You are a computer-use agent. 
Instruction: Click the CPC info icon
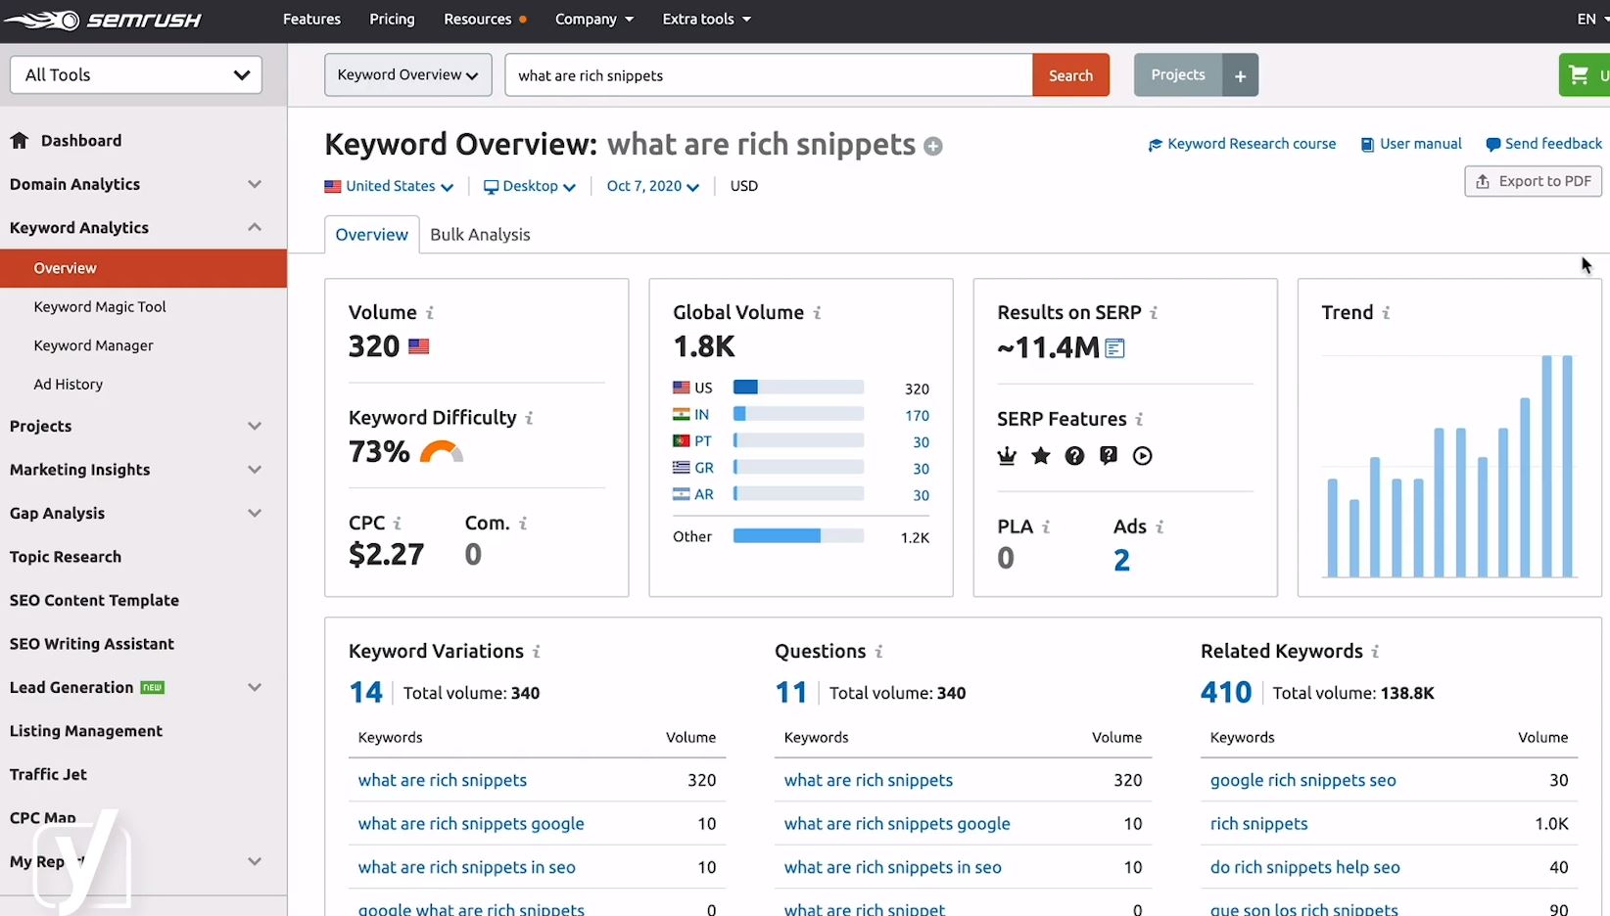[x=397, y=524]
